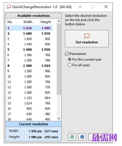Click the resolutions list scrollbar thumb

pyautogui.click(x=59, y=59)
